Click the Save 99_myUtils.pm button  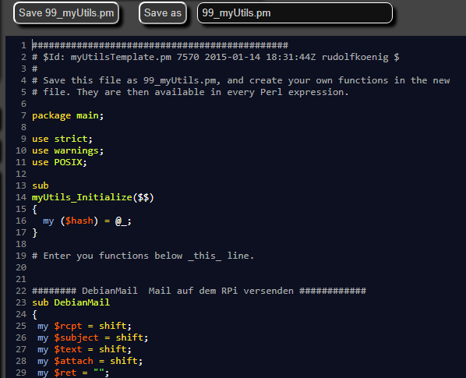coord(66,13)
